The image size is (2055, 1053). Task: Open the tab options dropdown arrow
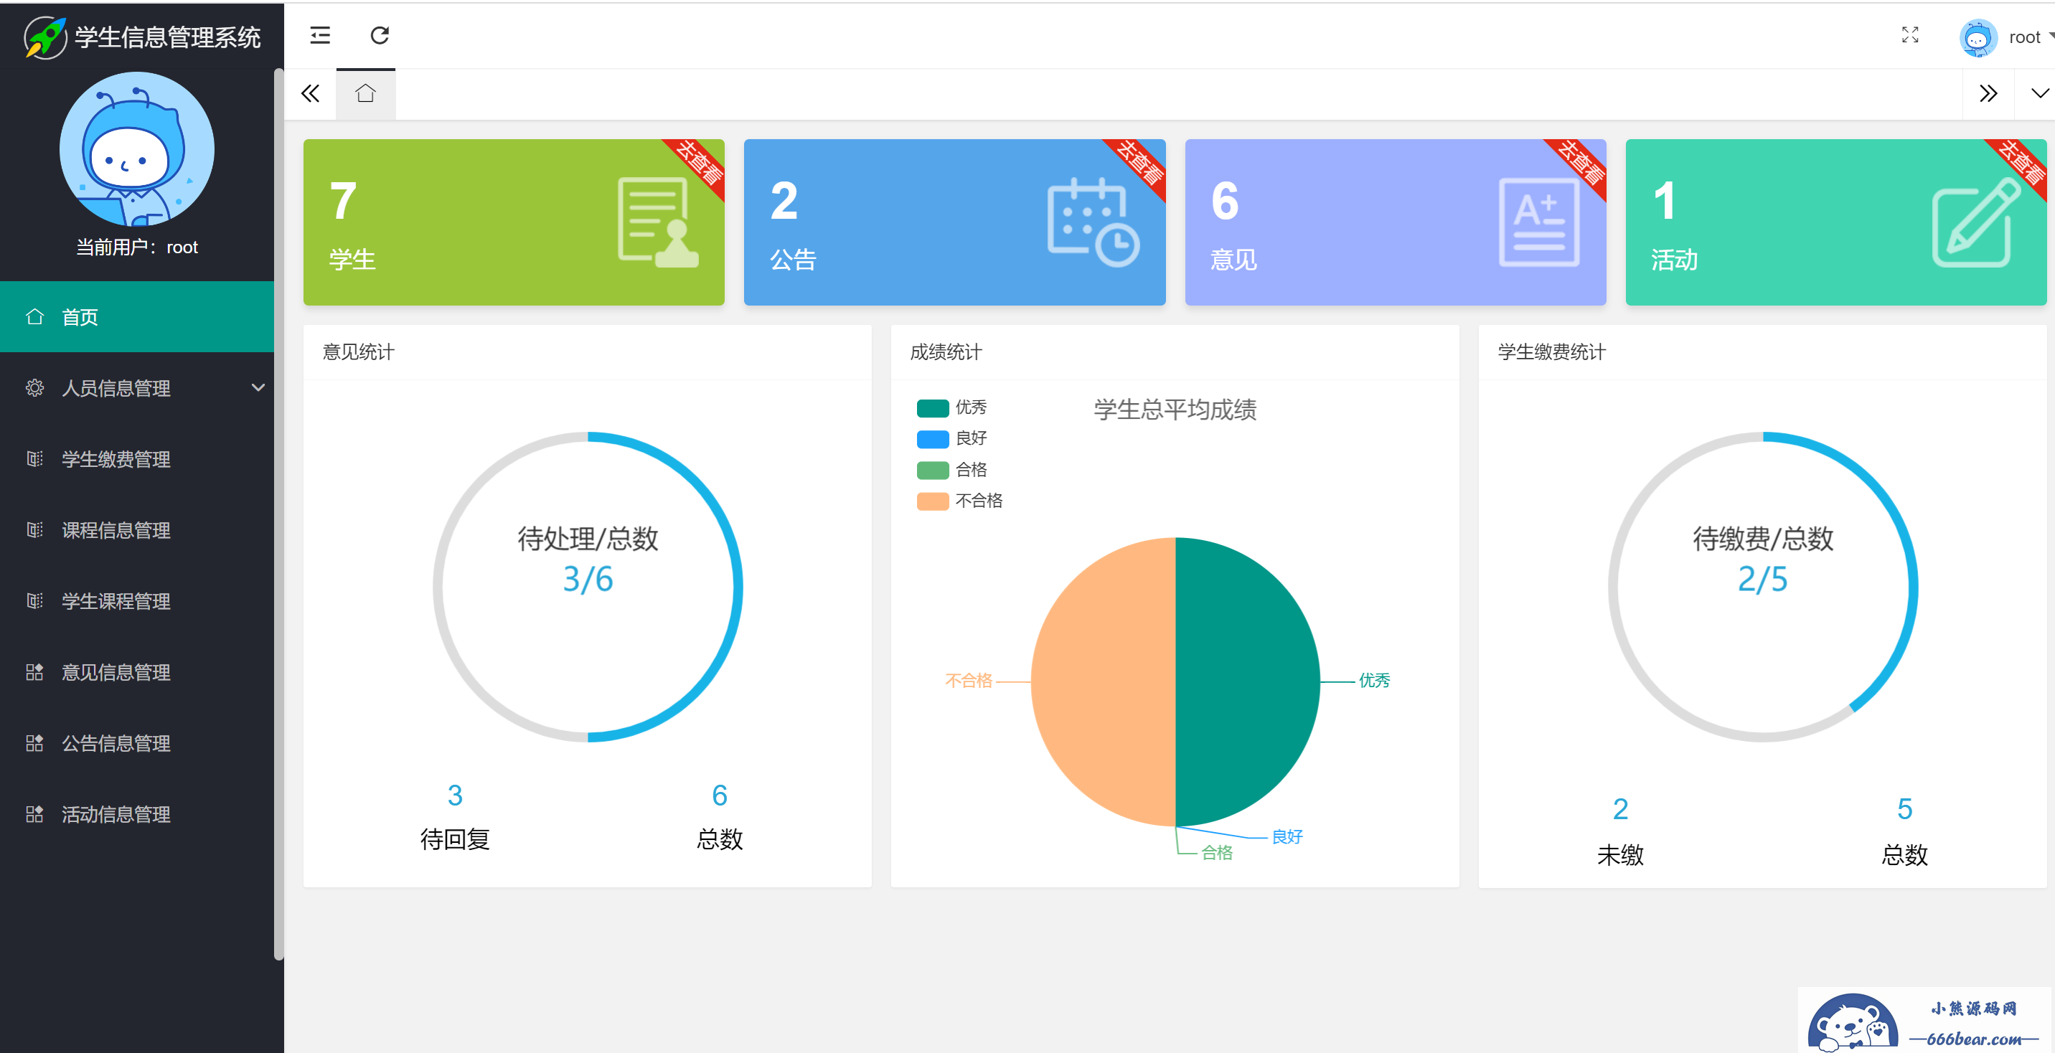(x=2039, y=94)
